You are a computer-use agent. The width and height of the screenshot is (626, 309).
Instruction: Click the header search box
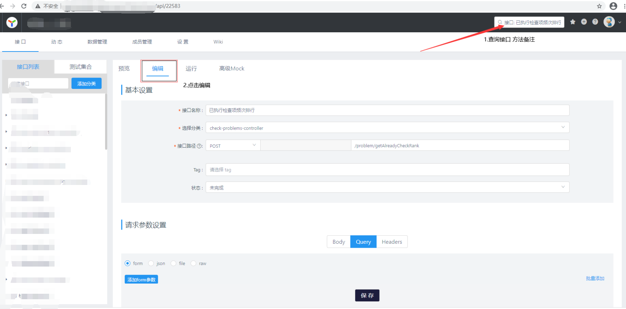[x=529, y=22]
